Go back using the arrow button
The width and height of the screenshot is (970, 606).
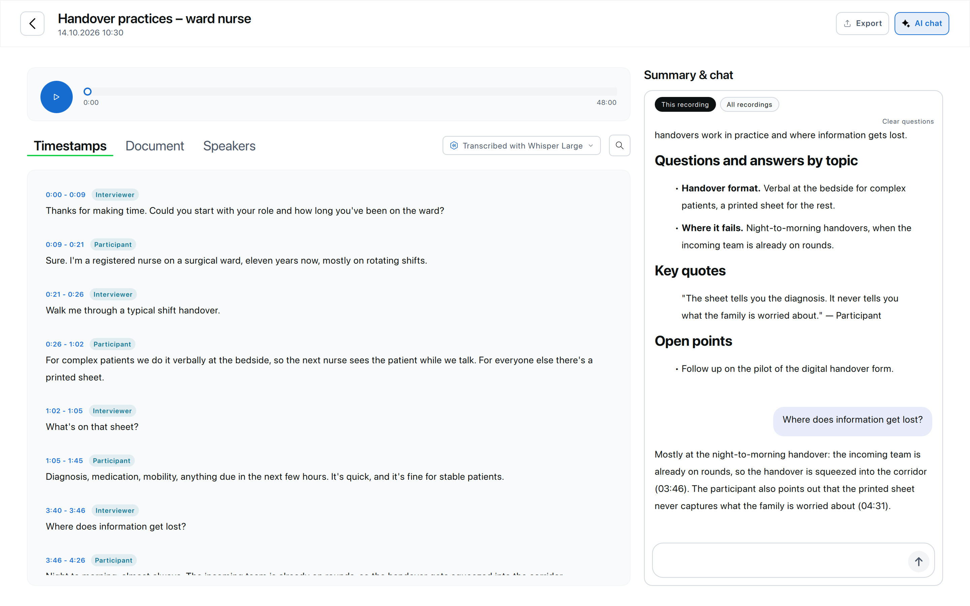tap(32, 24)
